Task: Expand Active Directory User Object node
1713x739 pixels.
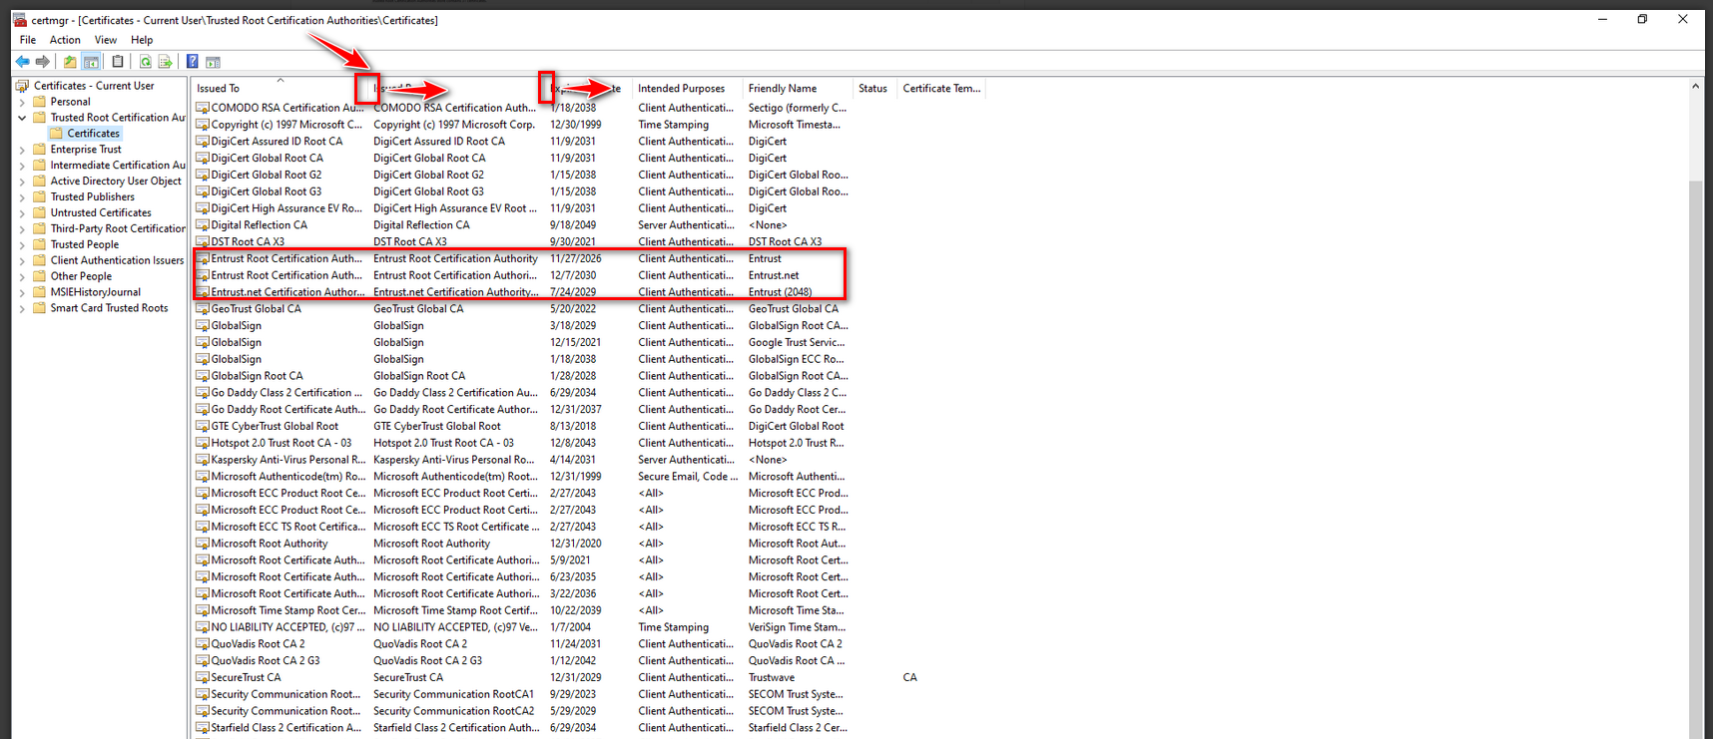Action: (x=22, y=182)
